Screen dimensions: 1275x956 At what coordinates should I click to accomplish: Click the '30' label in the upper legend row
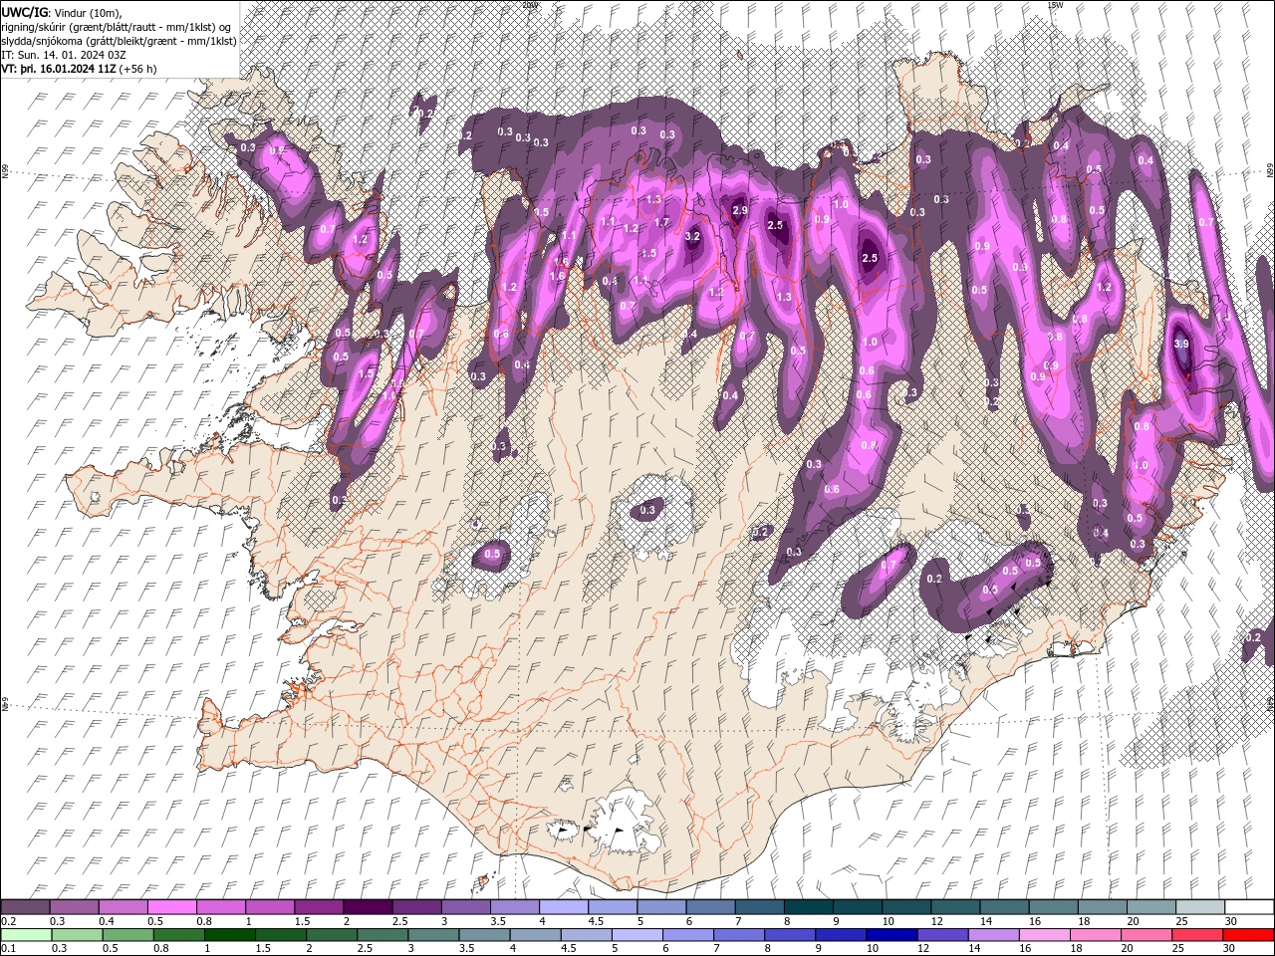[x=1231, y=921]
